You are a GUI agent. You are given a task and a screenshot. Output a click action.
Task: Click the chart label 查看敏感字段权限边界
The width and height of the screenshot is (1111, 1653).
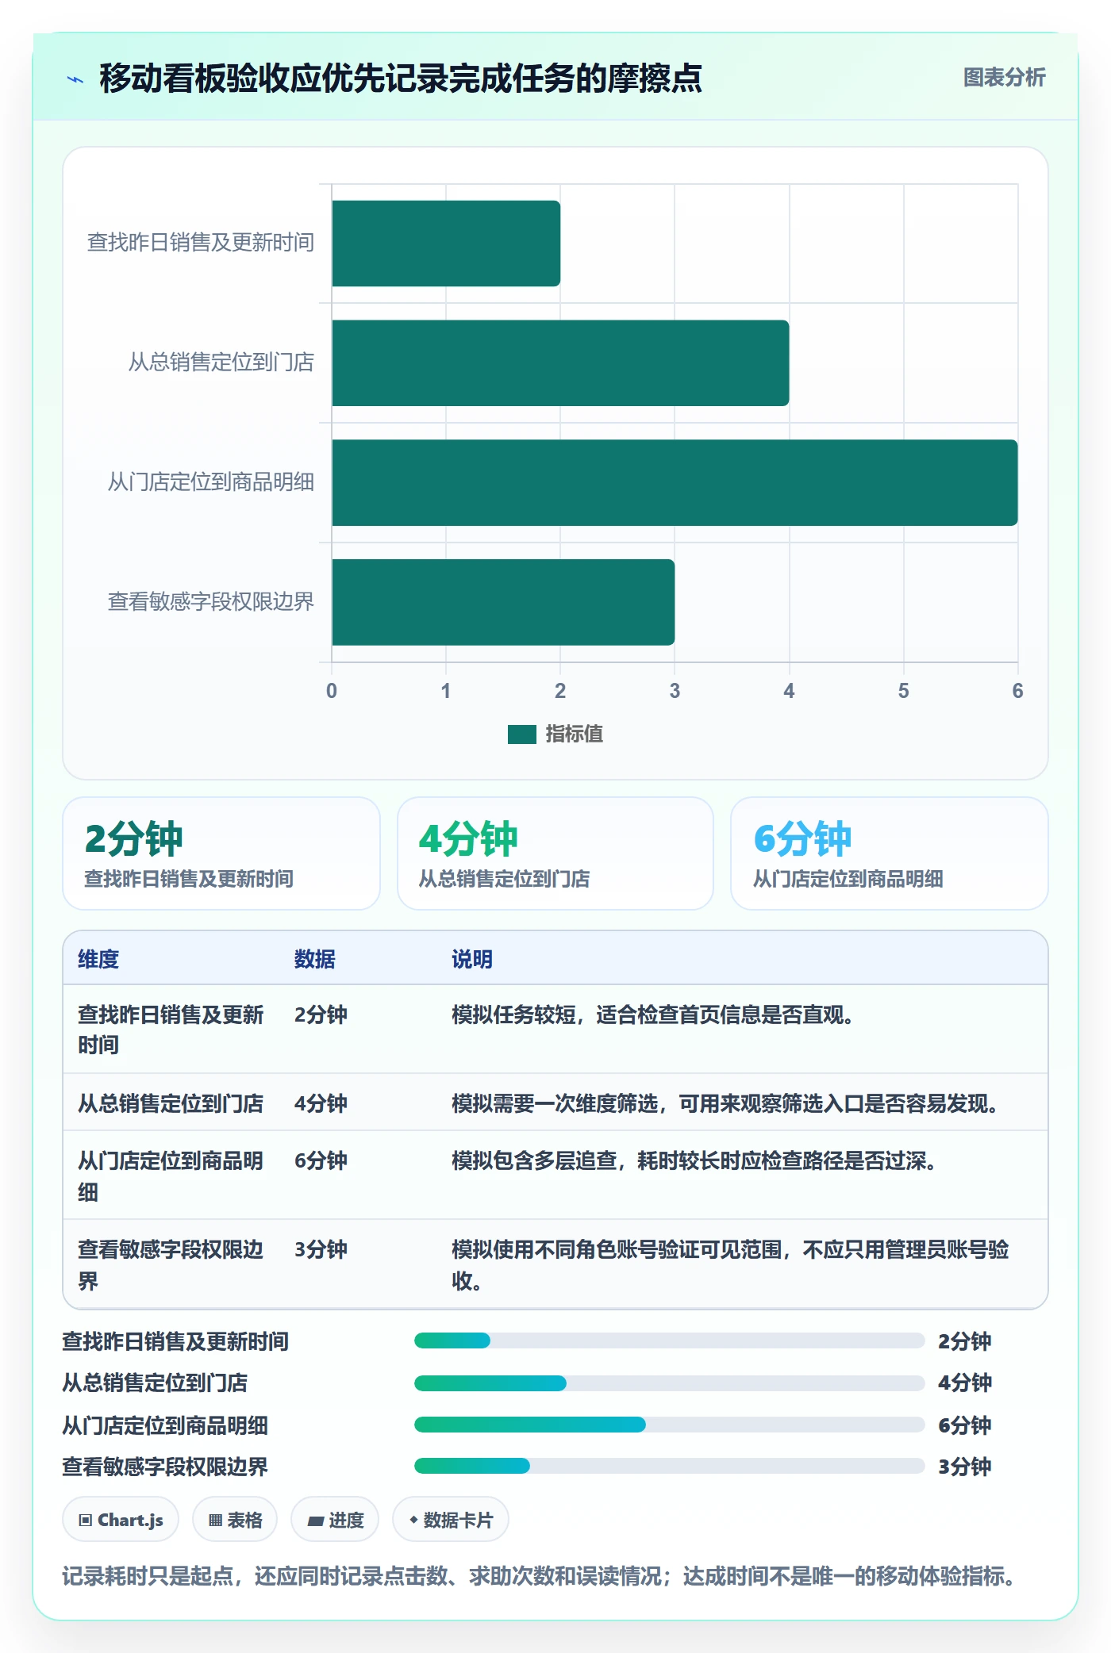[211, 602]
